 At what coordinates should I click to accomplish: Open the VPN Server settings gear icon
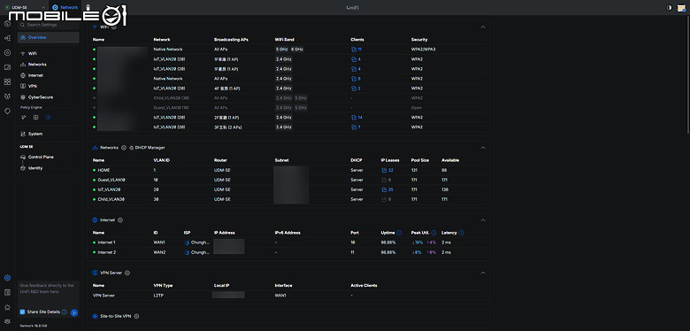pyautogui.click(x=127, y=273)
